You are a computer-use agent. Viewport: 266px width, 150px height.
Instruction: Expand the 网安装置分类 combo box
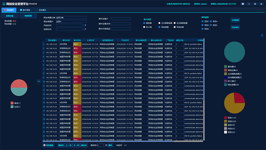pos(71,17)
